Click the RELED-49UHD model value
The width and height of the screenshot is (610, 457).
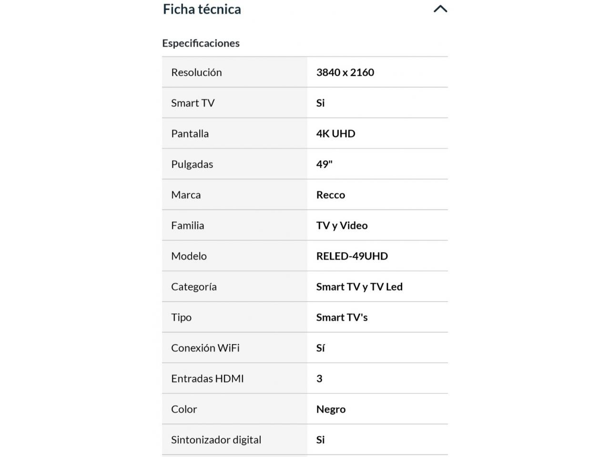click(x=352, y=256)
